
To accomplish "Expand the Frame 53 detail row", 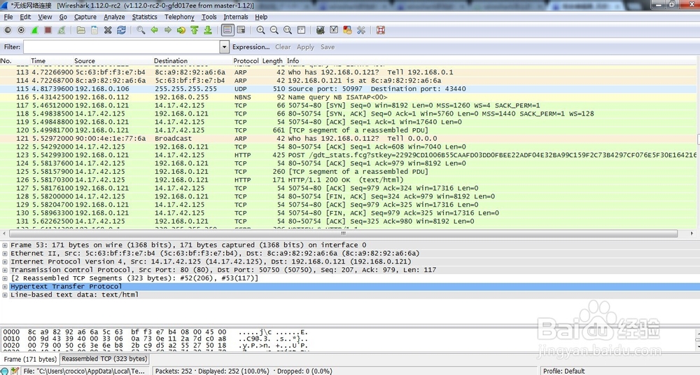I will pos(5,245).
